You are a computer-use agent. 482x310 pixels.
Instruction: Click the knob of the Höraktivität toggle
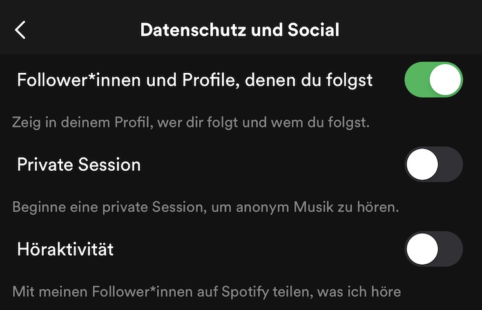pyautogui.click(x=422, y=249)
